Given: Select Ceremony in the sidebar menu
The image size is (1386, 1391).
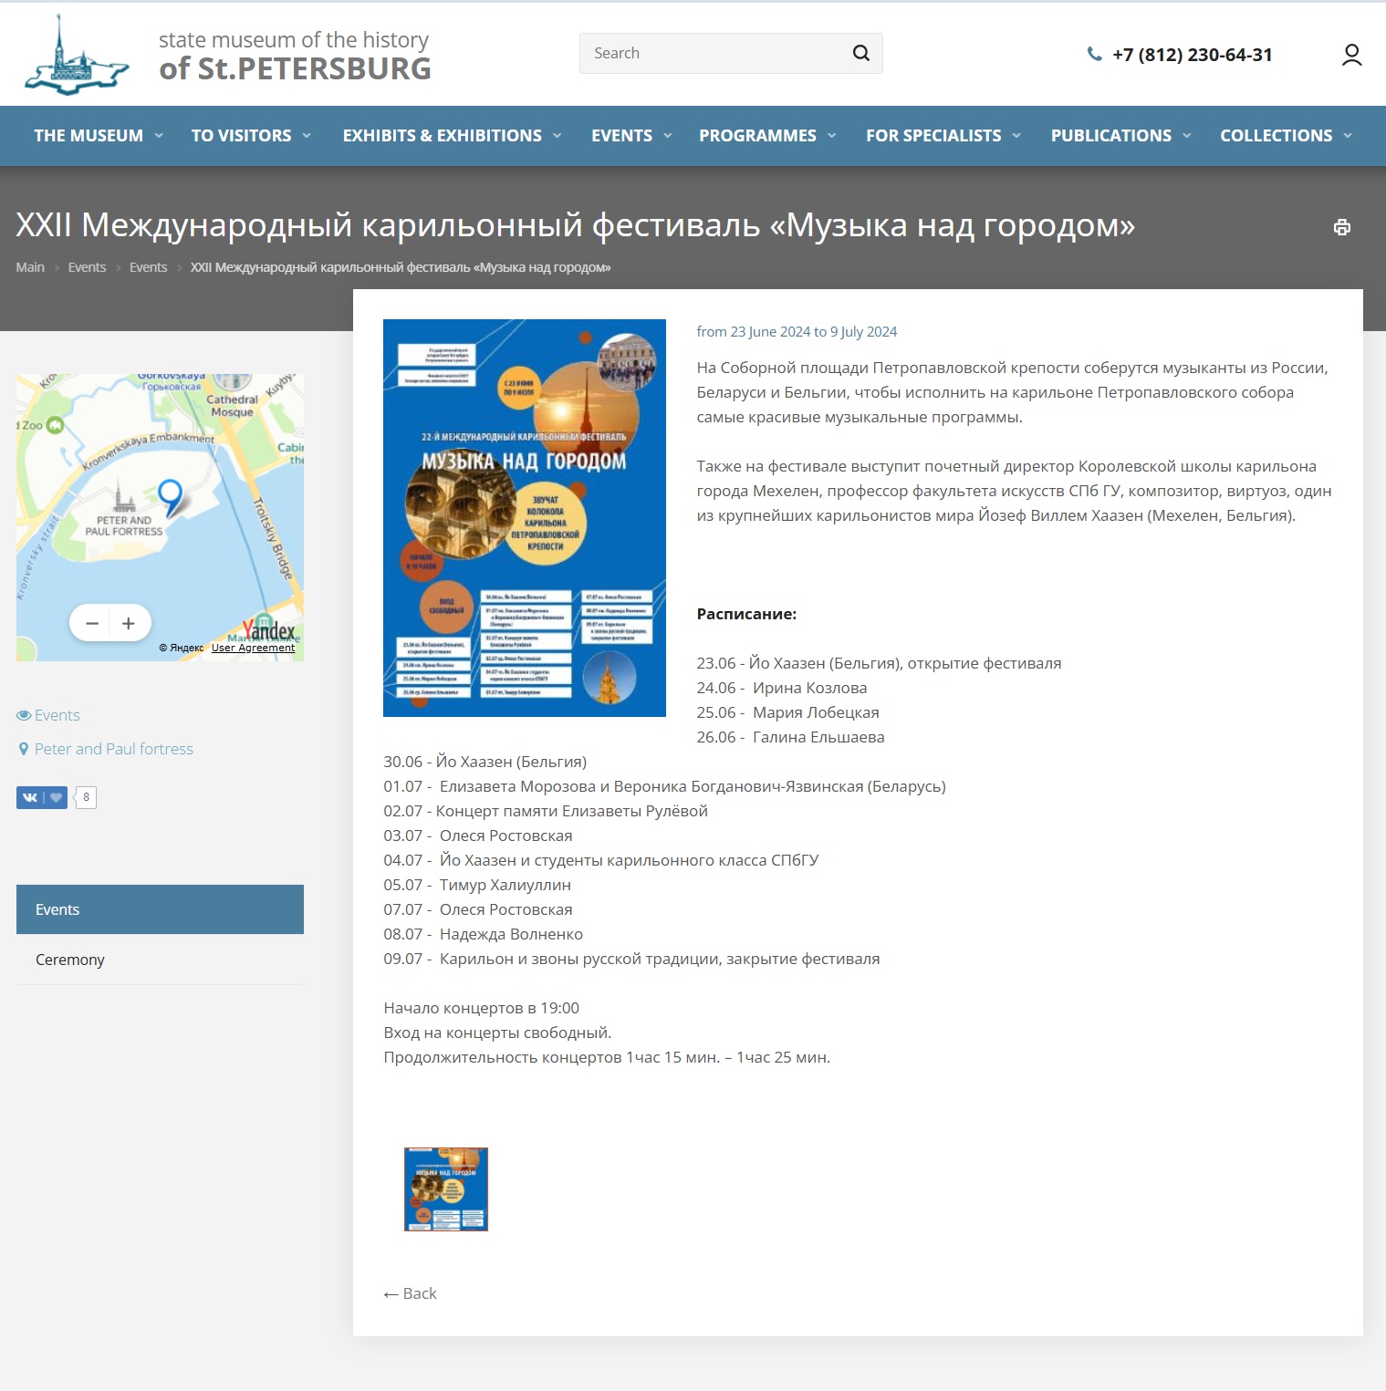Looking at the screenshot, I should click(70, 960).
